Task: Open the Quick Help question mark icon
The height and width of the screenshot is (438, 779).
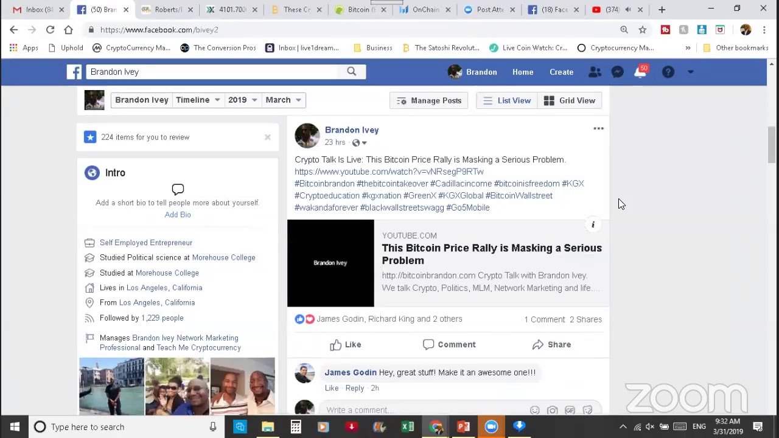Action: [668, 72]
